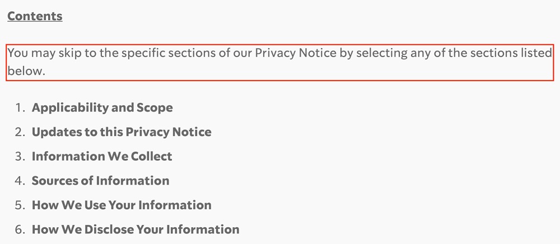Click the word below. ending the paragraph
The image size is (560, 244).
(27, 71)
